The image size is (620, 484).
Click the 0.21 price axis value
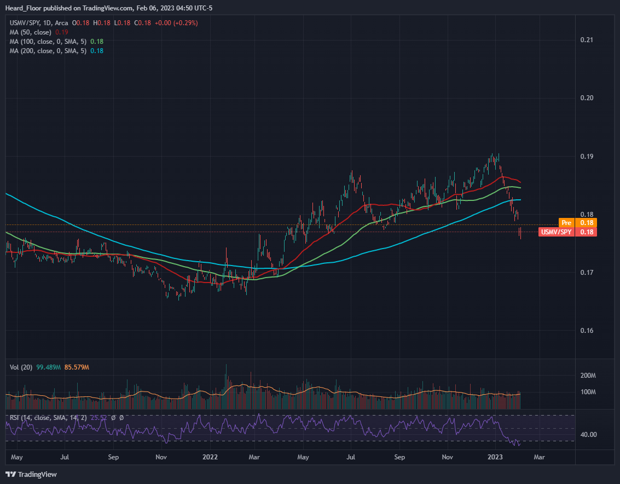[x=587, y=39]
